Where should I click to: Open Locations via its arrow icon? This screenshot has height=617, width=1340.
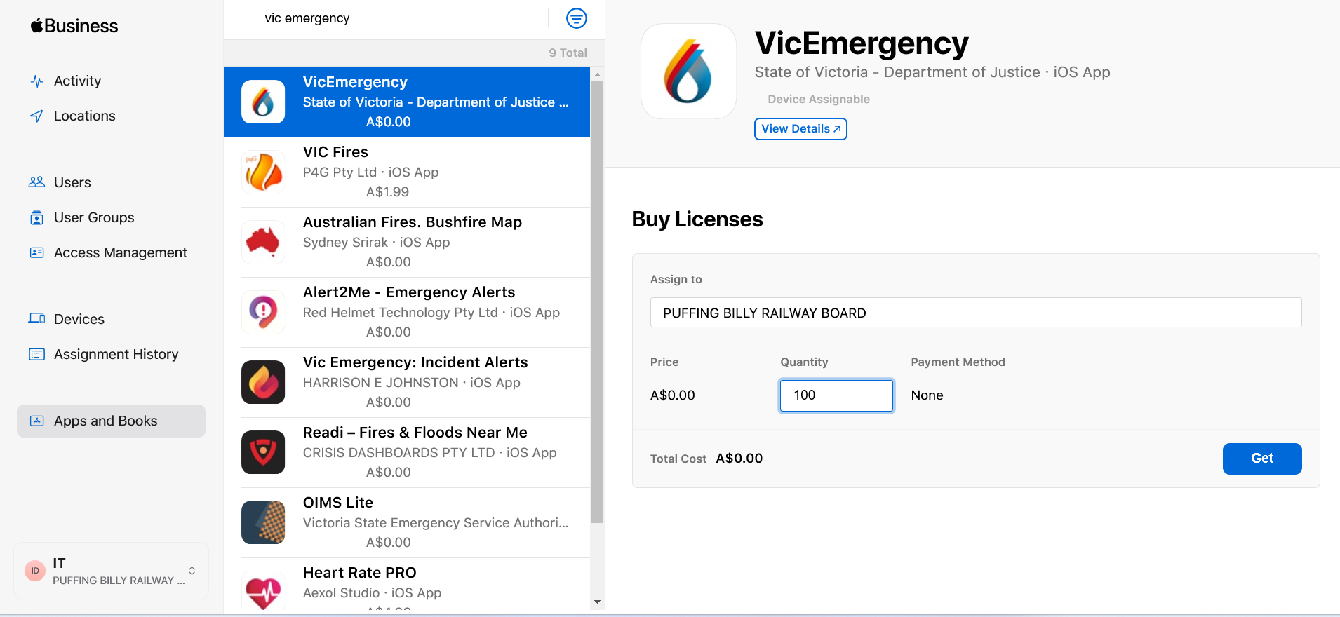pos(37,116)
